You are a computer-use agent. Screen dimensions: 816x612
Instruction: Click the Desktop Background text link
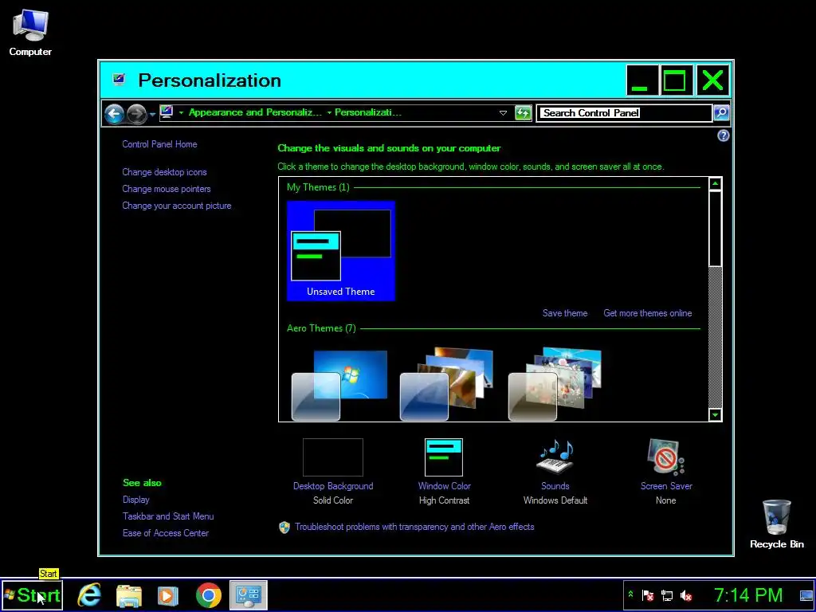click(x=333, y=486)
